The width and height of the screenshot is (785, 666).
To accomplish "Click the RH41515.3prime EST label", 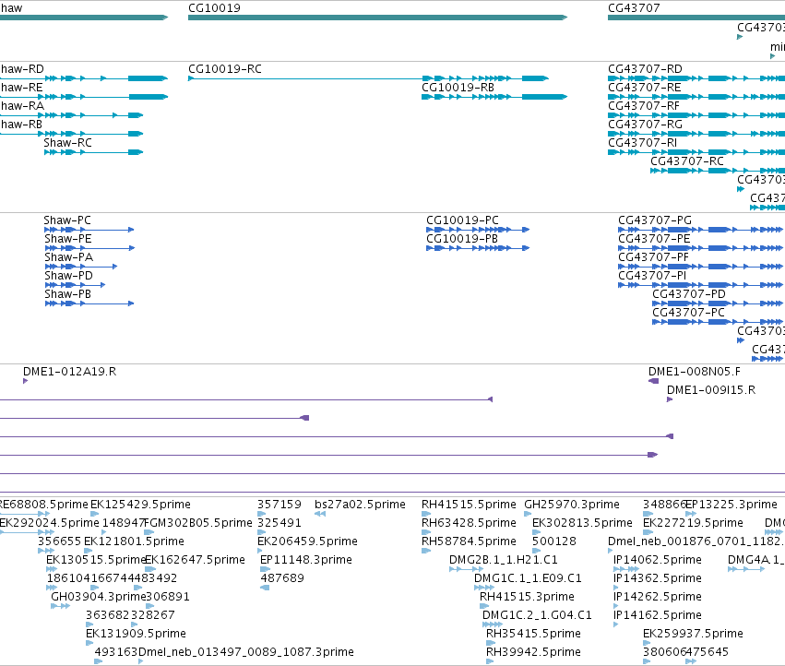I will coord(527,597).
